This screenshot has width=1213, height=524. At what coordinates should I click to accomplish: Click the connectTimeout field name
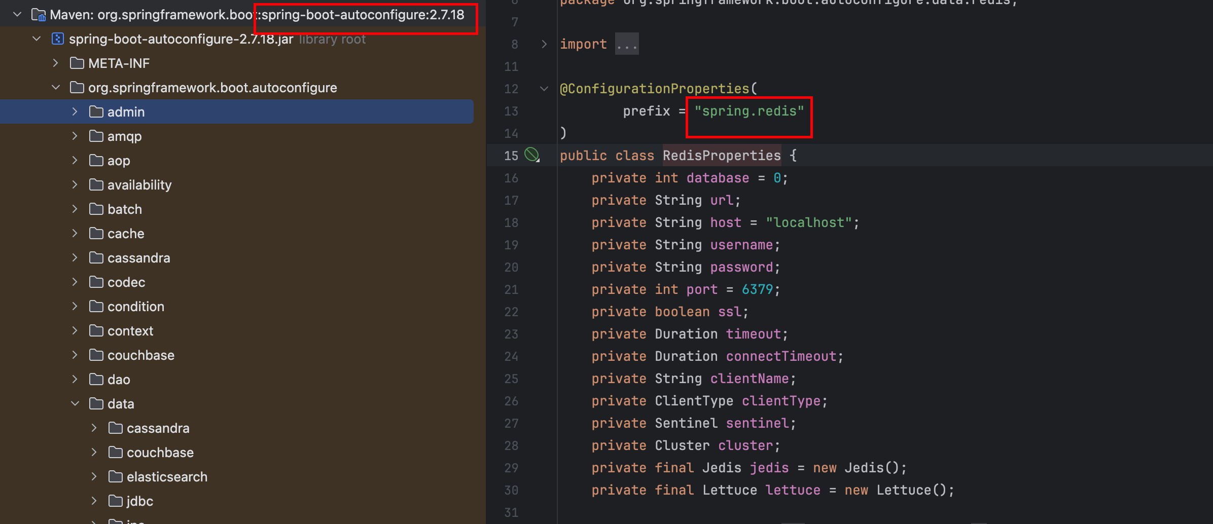pos(781,356)
